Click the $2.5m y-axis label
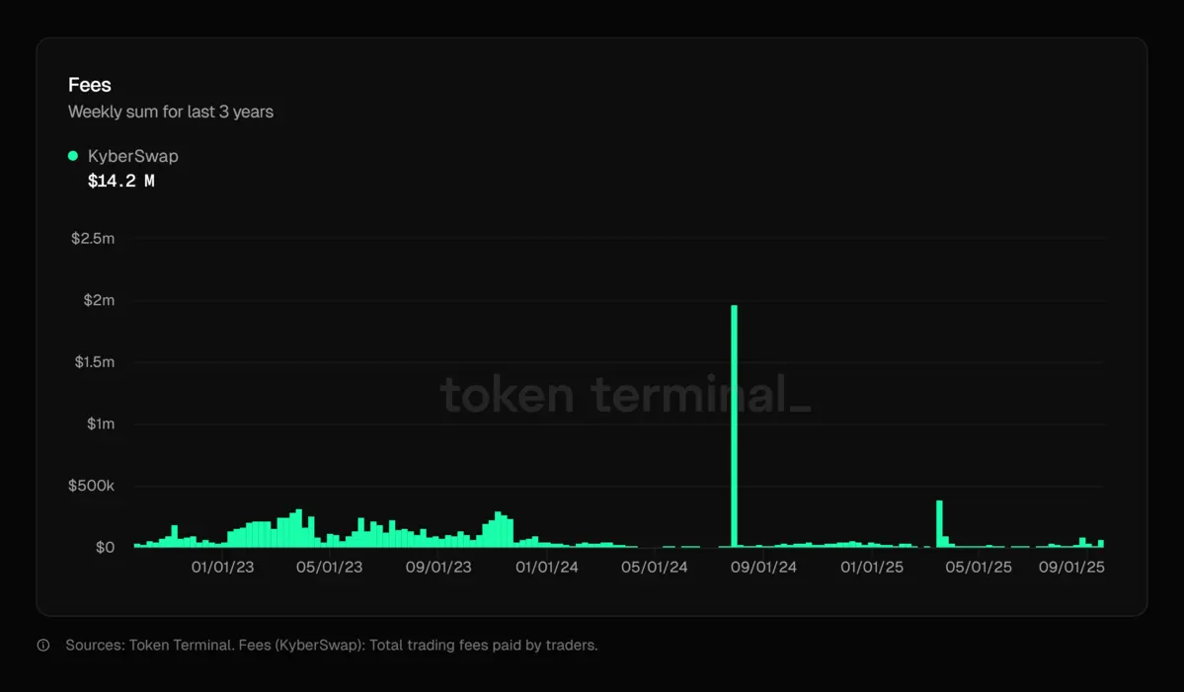Viewport: 1184px width, 692px height. click(x=93, y=238)
